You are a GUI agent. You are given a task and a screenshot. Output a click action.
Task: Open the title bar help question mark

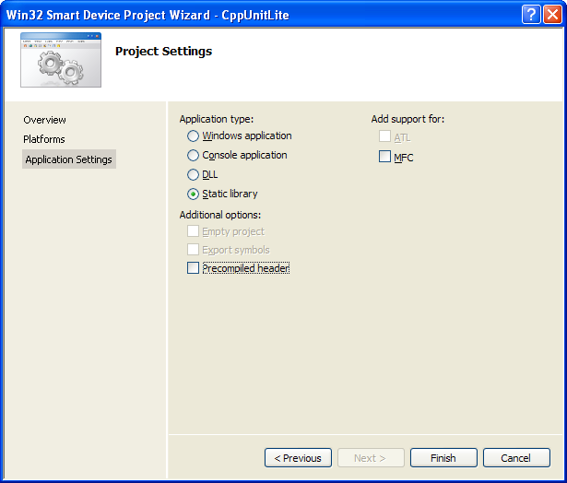pyautogui.click(x=531, y=15)
